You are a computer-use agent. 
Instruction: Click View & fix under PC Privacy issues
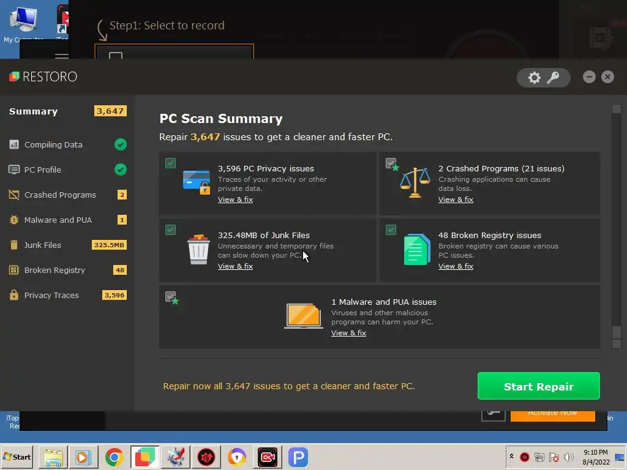(235, 200)
